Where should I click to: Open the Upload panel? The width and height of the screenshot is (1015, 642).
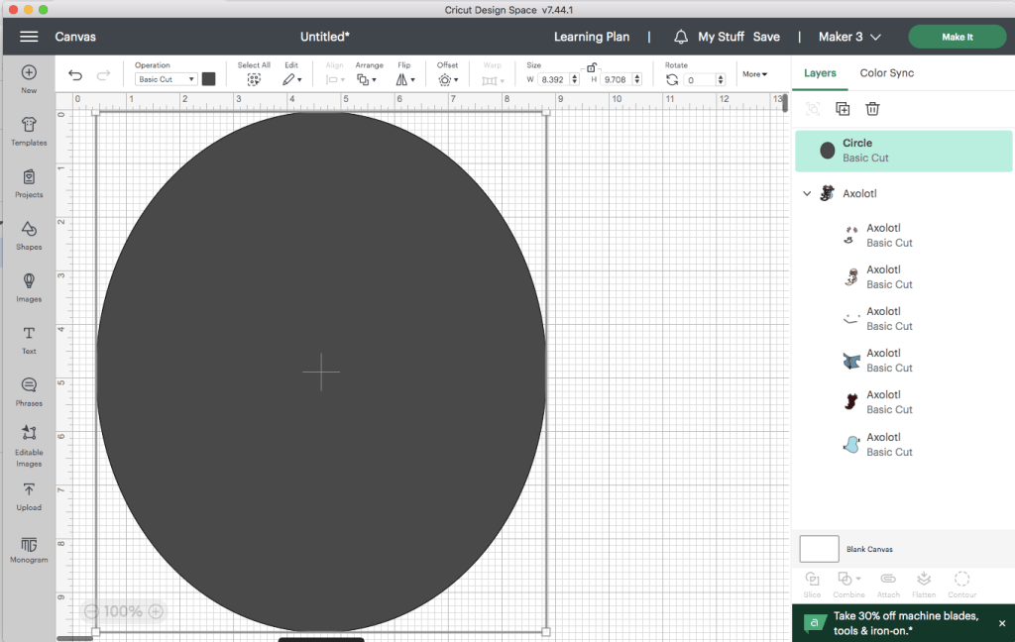click(29, 494)
